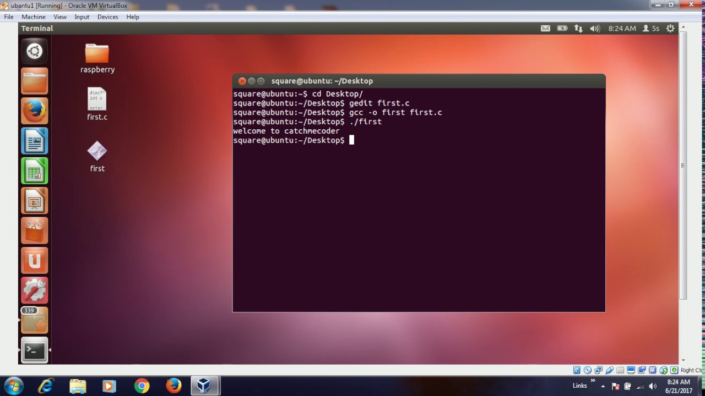Viewport: 705px width, 396px height.
Task: Switch to VirtualBox on the Windows taskbar
Action: pyautogui.click(x=204, y=386)
